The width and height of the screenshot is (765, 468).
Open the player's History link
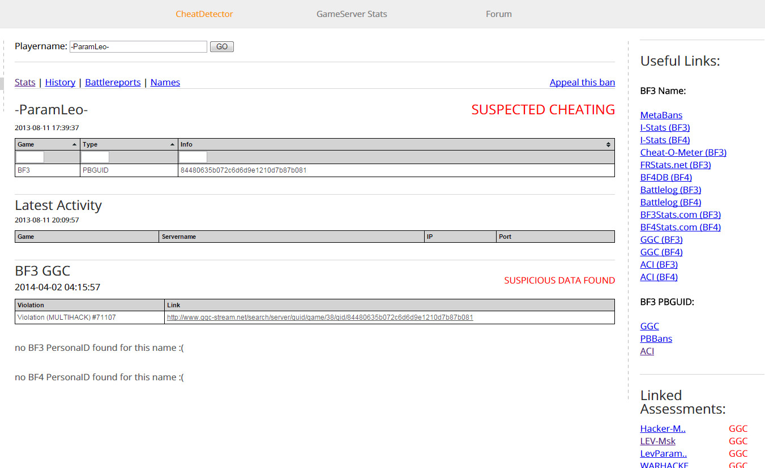pyautogui.click(x=60, y=82)
